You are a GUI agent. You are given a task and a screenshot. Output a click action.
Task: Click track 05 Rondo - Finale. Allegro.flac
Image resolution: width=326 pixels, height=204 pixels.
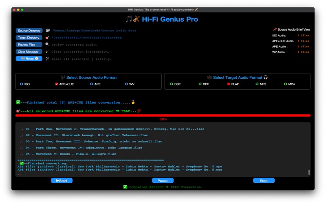click(71, 154)
